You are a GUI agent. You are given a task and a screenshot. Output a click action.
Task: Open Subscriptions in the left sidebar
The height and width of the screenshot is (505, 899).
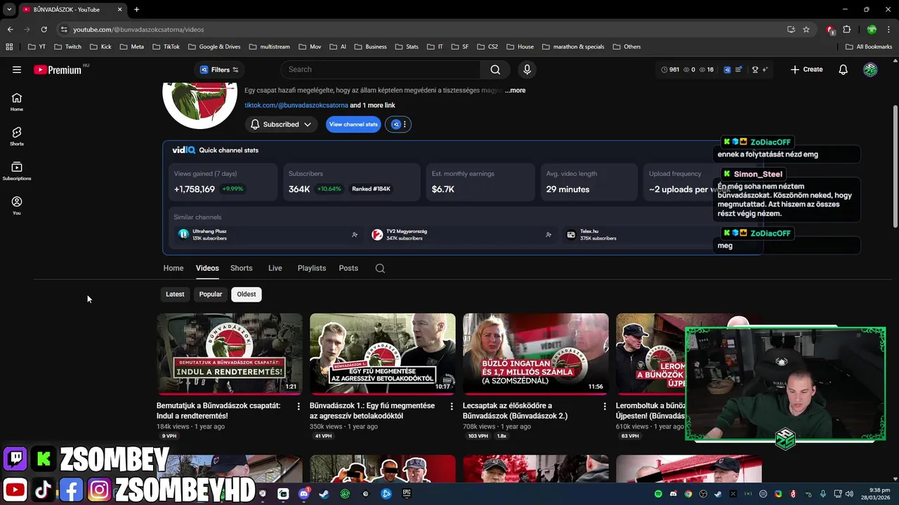pos(17,171)
